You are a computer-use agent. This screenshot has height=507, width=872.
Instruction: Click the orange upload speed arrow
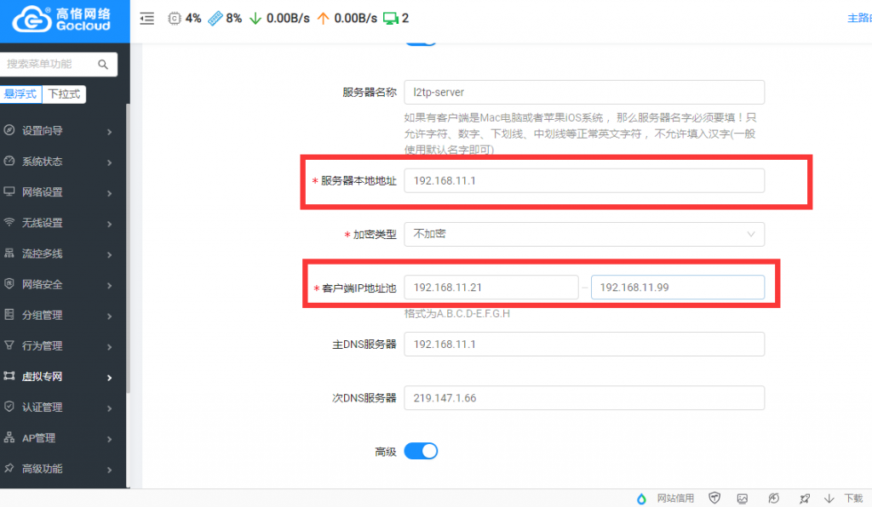[x=323, y=19]
